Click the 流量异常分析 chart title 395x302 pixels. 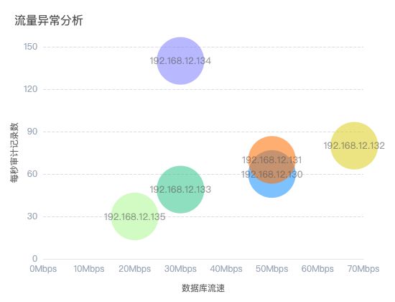coord(49,20)
